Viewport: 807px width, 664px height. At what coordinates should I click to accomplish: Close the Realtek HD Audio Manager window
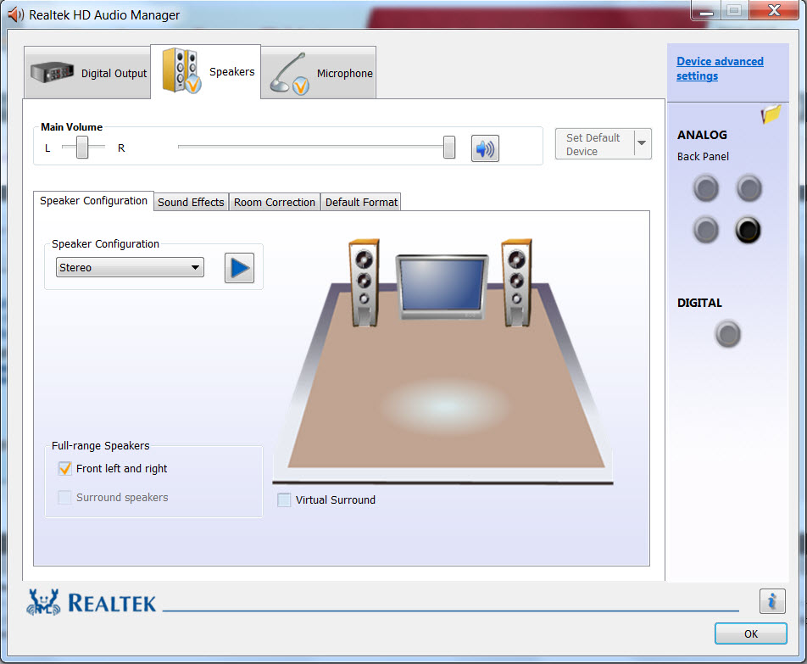tap(774, 10)
